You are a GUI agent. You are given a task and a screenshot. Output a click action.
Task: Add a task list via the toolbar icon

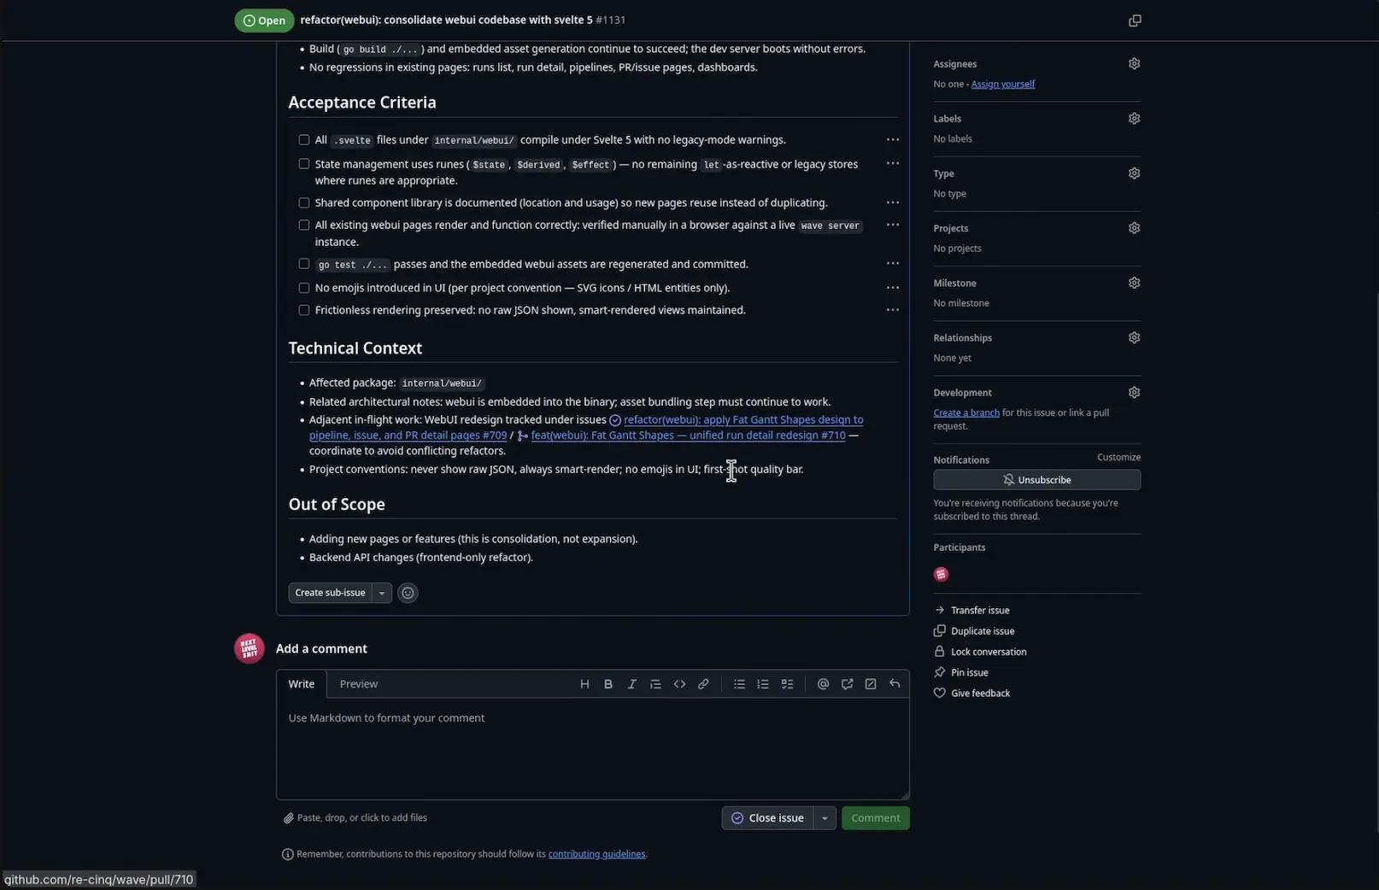pyautogui.click(x=787, y=684)
